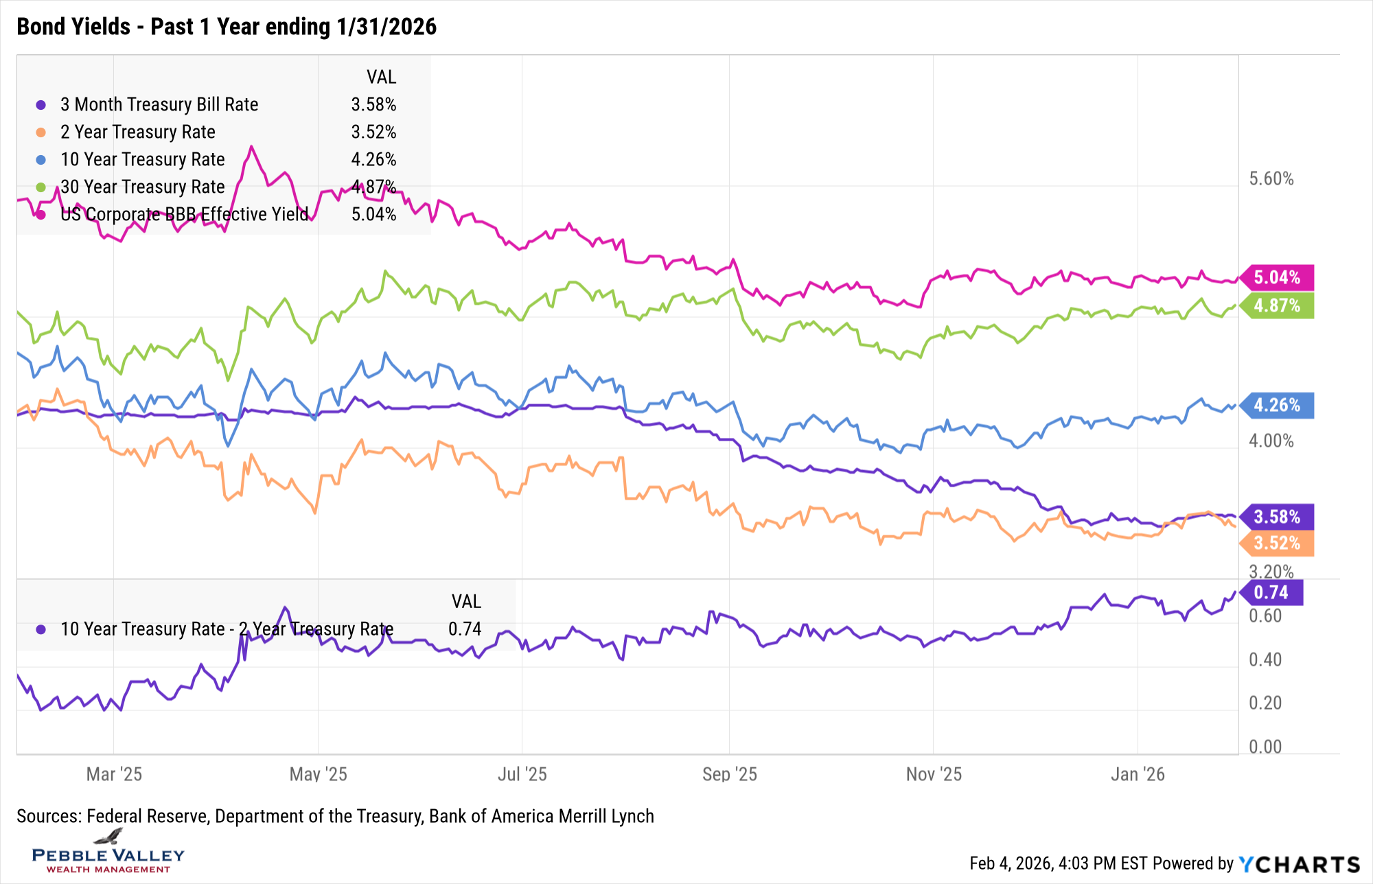Click the 3 Month Treasury Bill legend dot
Screen dimensions: 1373x884
[x=41, y=105]
